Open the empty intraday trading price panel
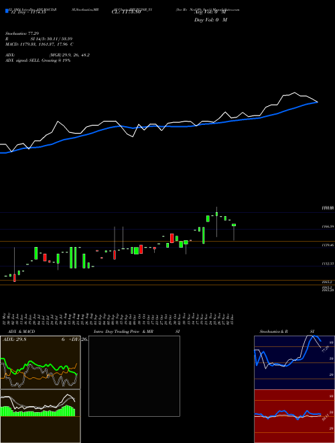335x443 pixels. tap(134, 376)
